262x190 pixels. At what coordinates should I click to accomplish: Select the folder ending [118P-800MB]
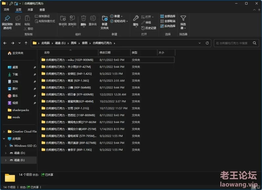tap(108, 115)
